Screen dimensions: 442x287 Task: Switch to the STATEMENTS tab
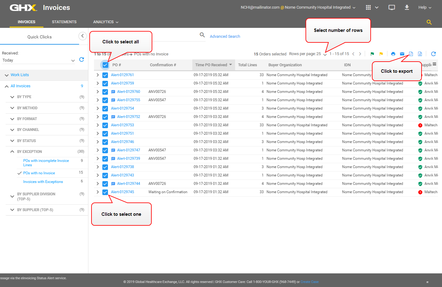pos(64,22)
